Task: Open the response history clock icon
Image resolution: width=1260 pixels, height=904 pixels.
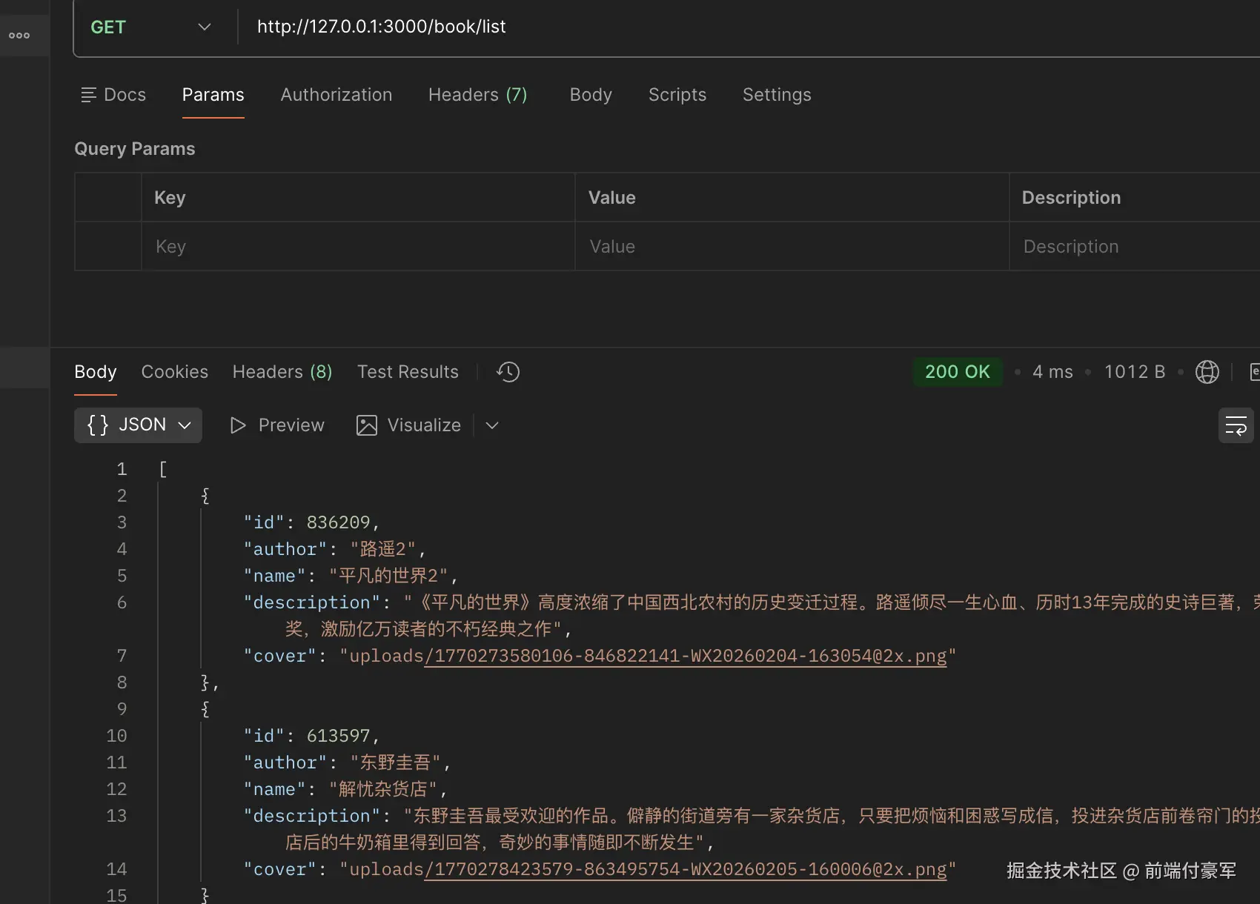Action: [x=508, y=372]
